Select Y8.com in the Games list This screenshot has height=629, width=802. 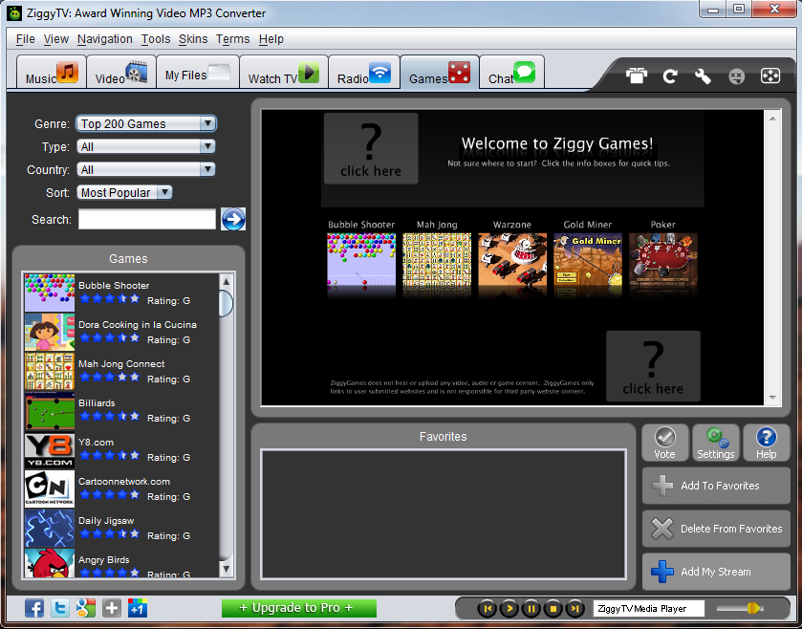tap(121, 450)
